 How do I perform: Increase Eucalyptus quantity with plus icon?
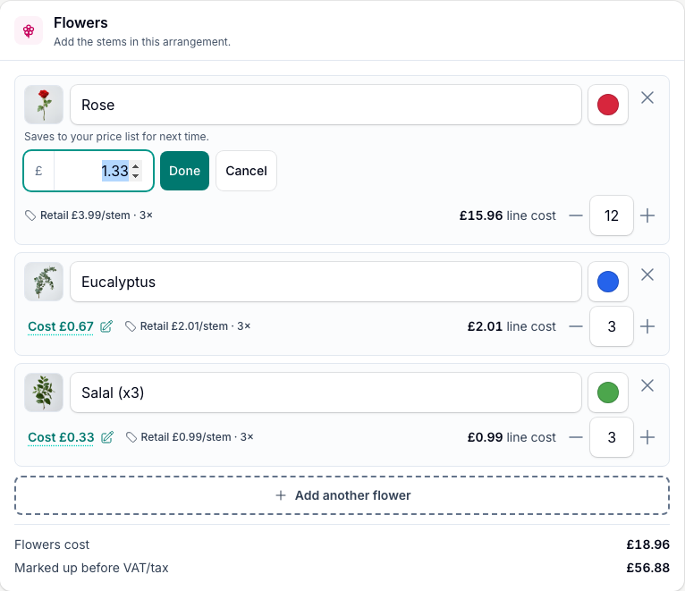coord(647,326)
